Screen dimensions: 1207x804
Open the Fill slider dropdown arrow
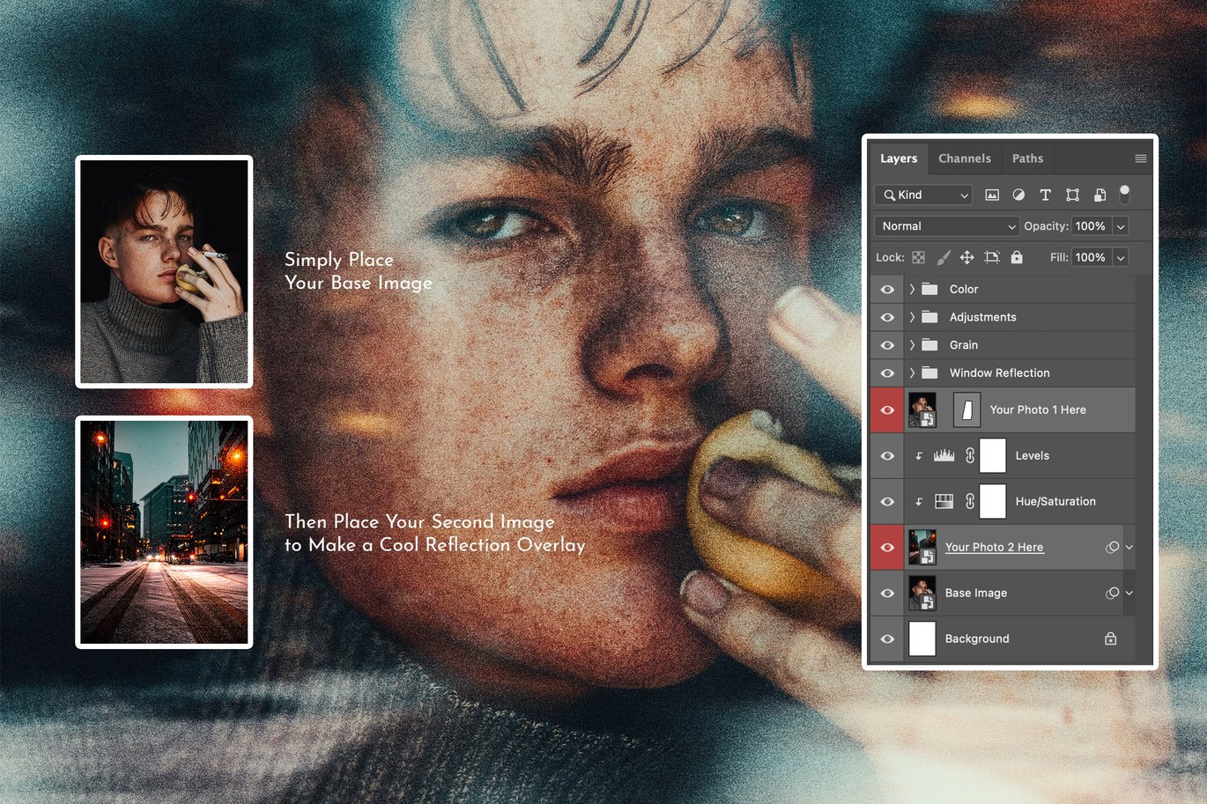point(1121,257)
